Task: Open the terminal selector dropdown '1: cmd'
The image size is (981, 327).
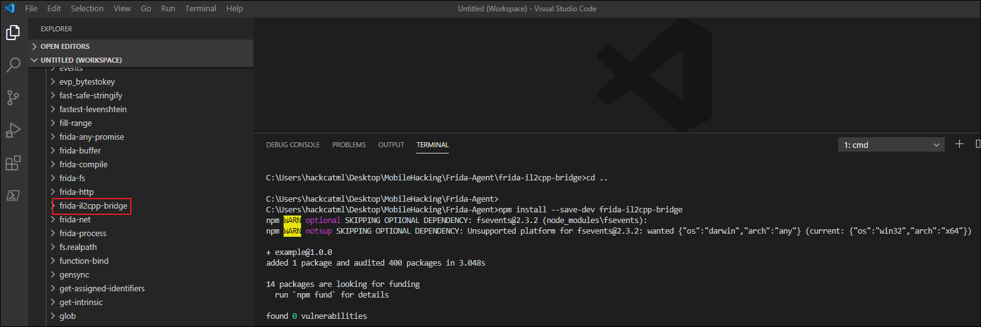Action: point(891,145)
